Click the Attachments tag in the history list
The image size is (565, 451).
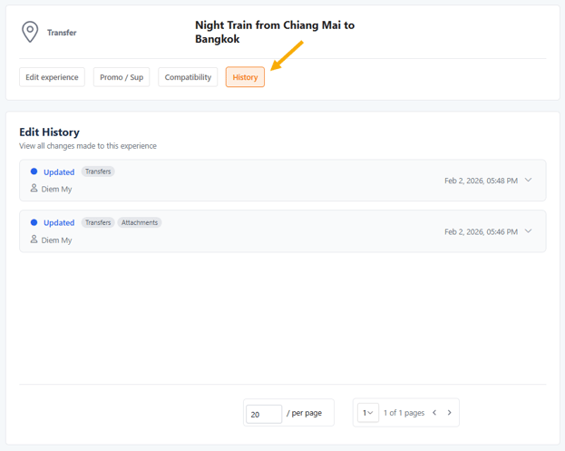(x=140, y=222)
